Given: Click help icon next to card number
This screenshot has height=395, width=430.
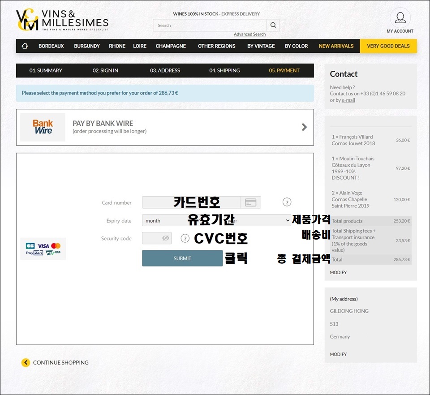Looking at the screenshot, I should tap(287, 202).
